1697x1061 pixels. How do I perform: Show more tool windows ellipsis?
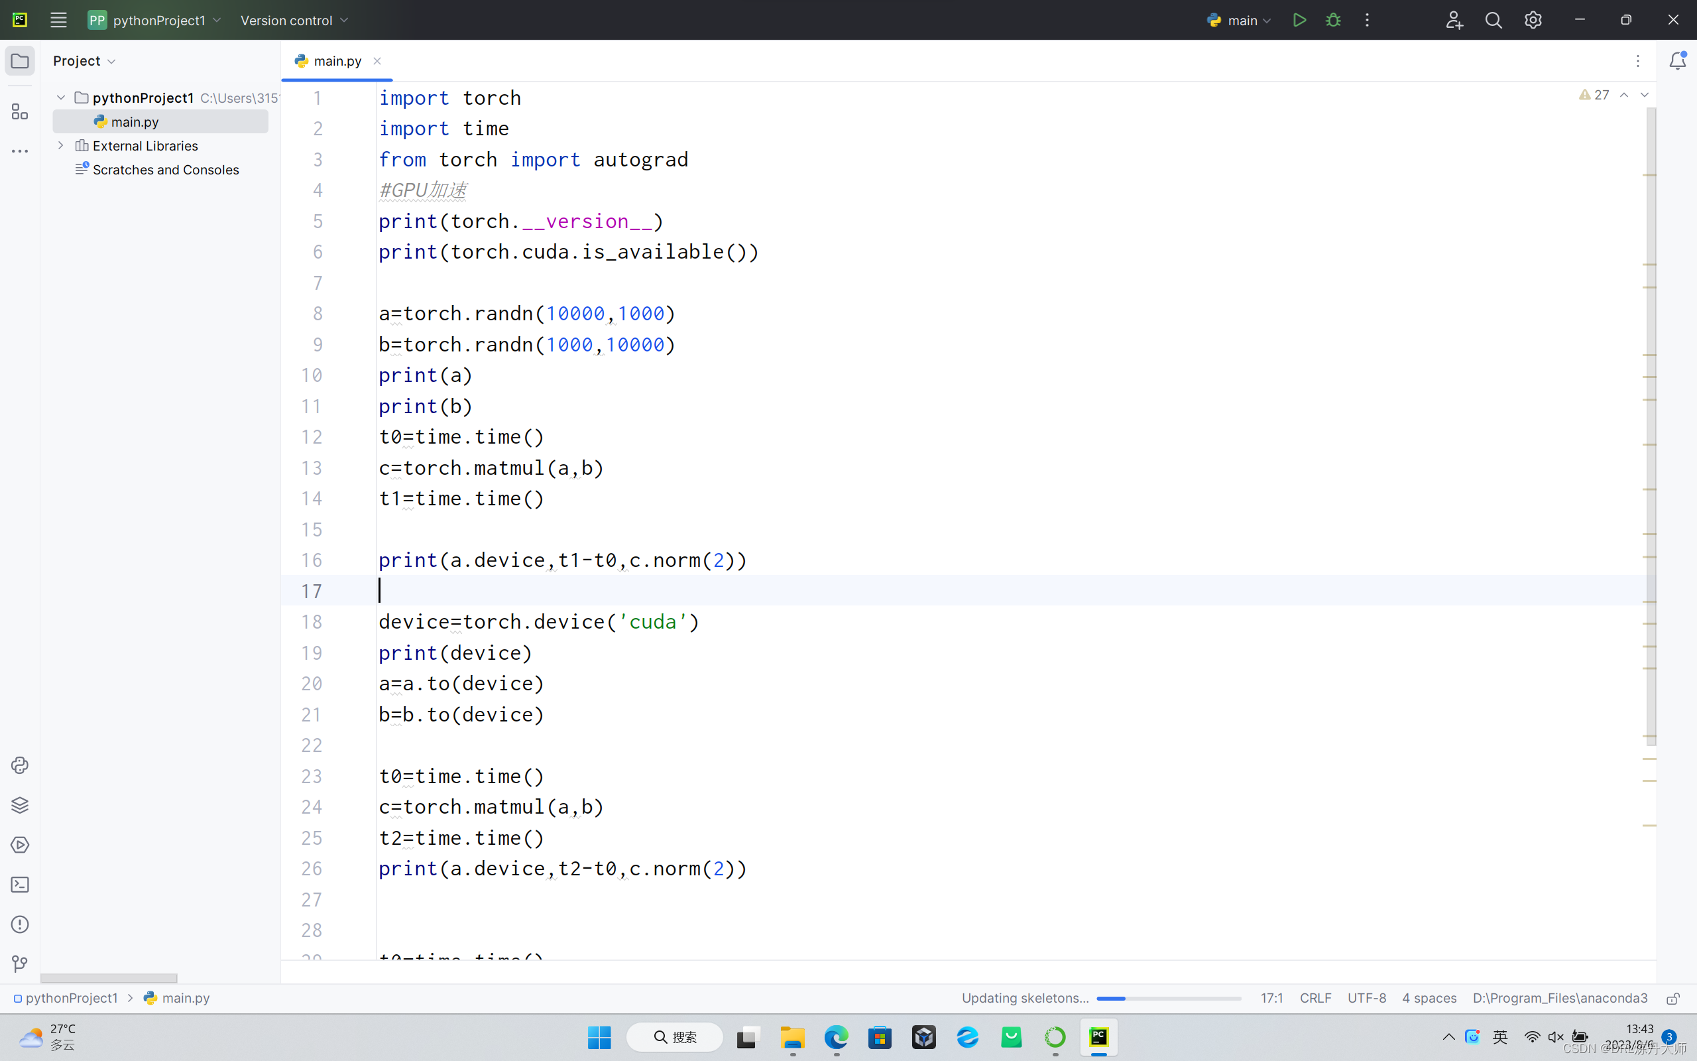click(20, 151)
